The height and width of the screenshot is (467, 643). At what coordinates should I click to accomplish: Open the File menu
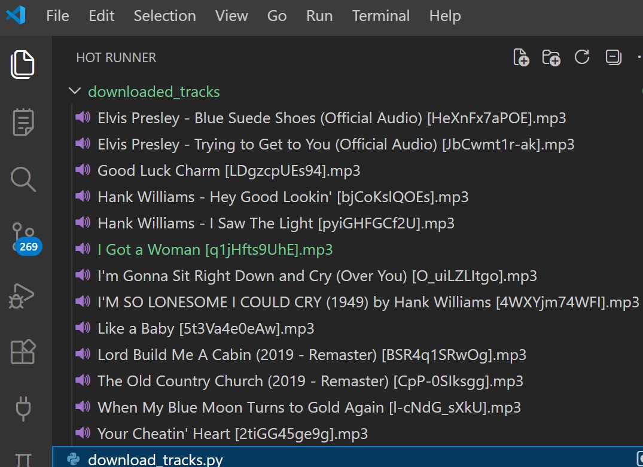[x=57, y=16]
